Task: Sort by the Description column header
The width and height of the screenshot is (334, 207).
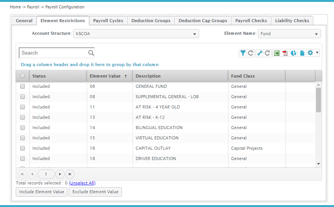Action: click(180, 76)
